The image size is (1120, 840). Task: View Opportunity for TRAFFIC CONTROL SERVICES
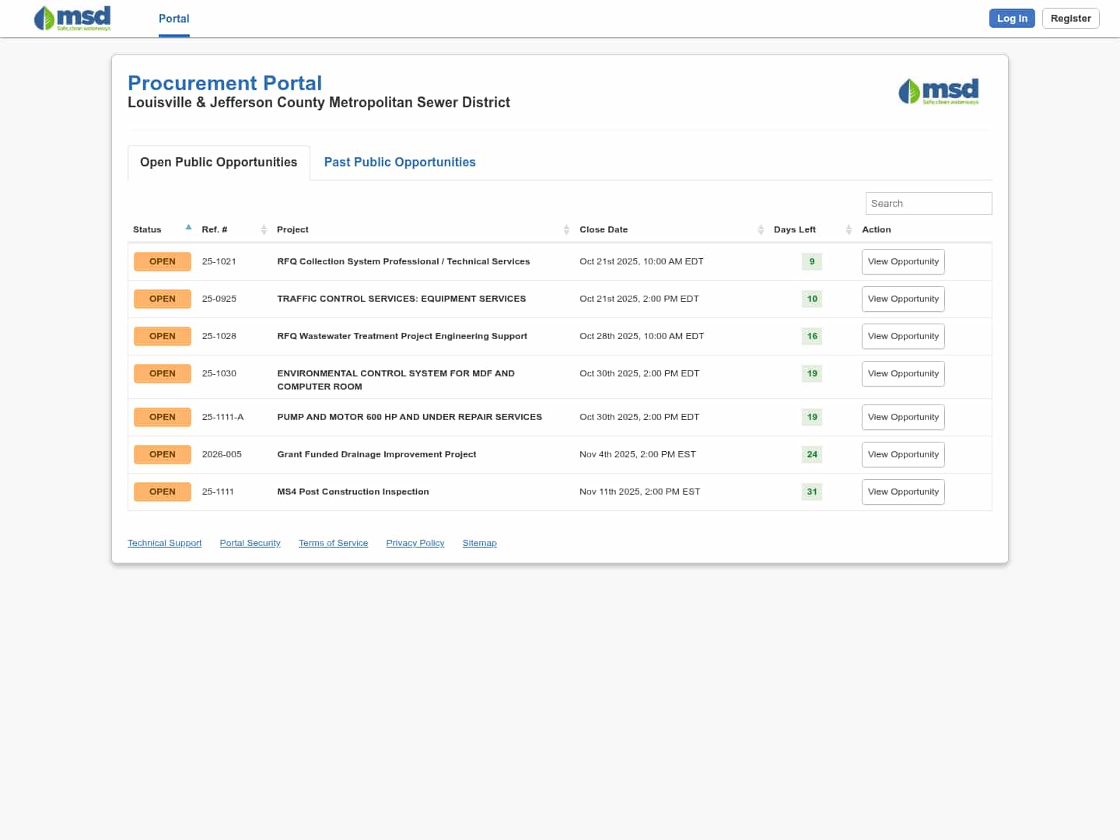click(902, 299)
